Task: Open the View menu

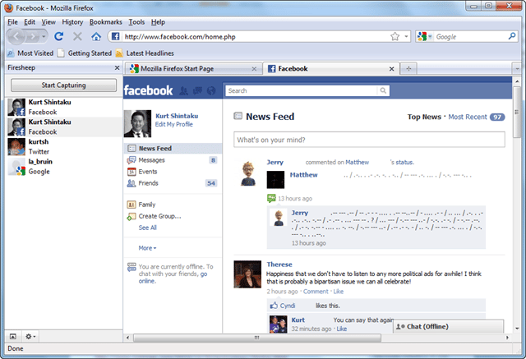Action: pos(48,22)
